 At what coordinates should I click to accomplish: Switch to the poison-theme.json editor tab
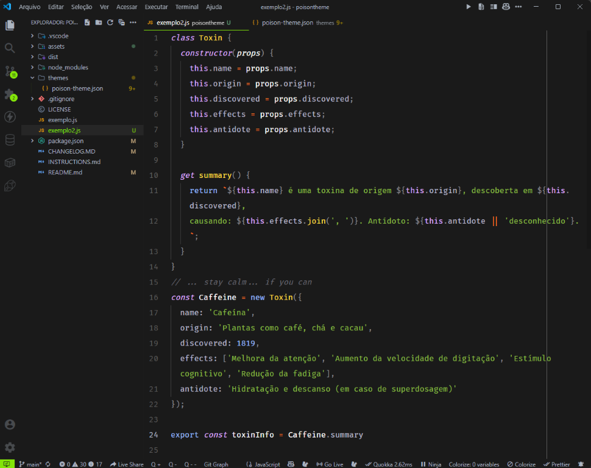coord(297,23)
